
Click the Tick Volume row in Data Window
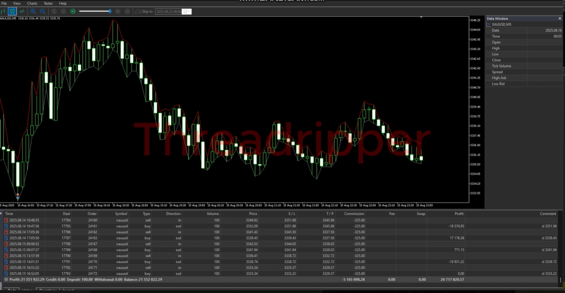524,66
